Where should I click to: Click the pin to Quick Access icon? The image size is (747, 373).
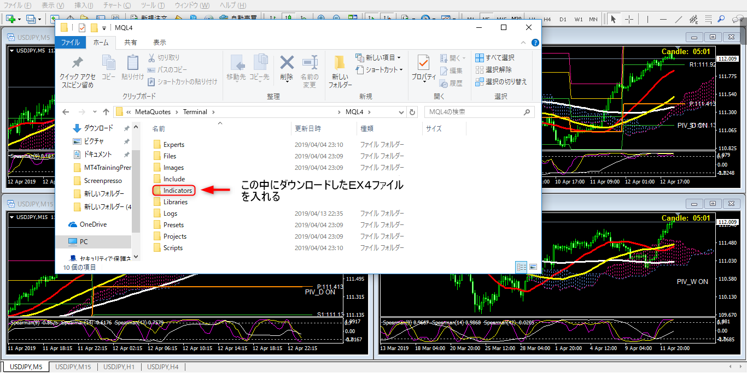click(77, 64)
